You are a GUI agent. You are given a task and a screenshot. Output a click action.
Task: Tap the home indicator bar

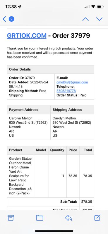click(54, 231)
